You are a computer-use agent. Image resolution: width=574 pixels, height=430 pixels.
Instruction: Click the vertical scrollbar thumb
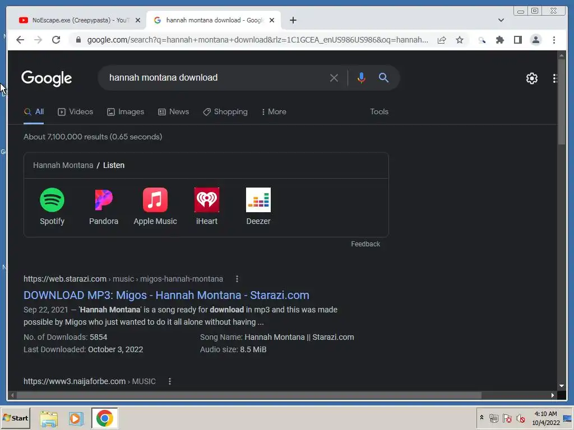[562, 102]
